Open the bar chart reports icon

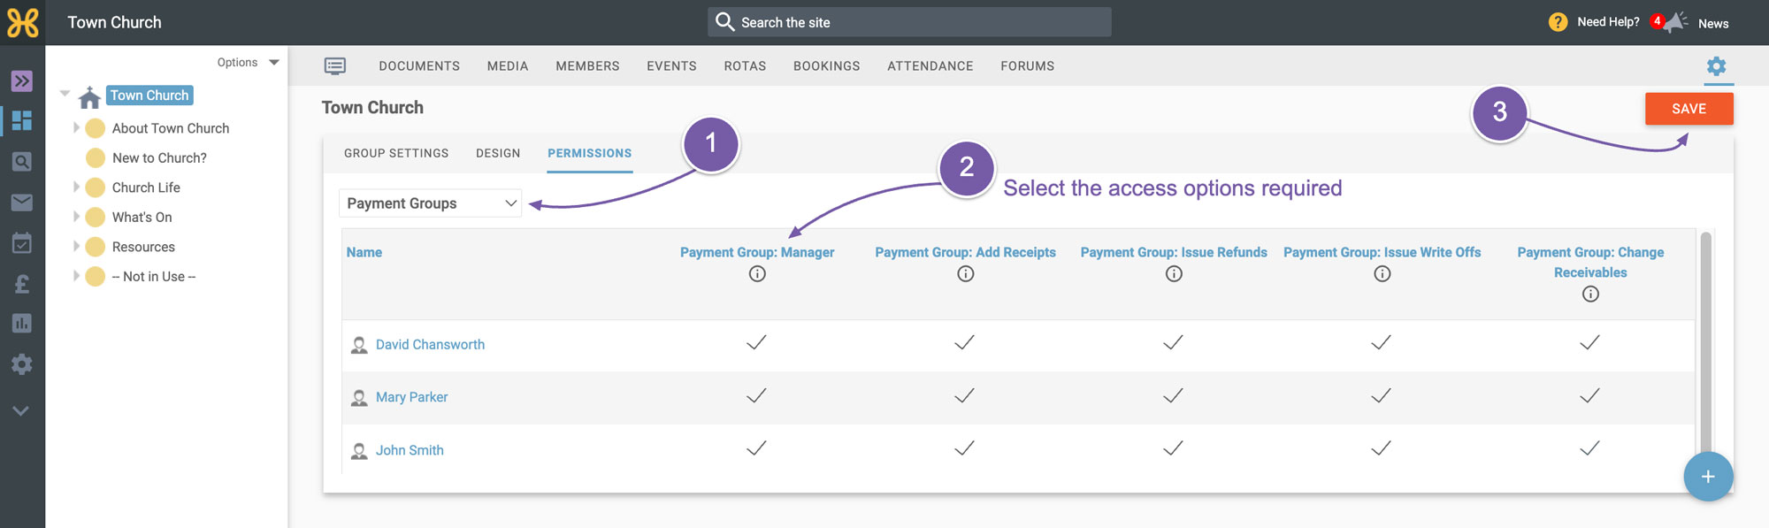click(x=22, y=324)
